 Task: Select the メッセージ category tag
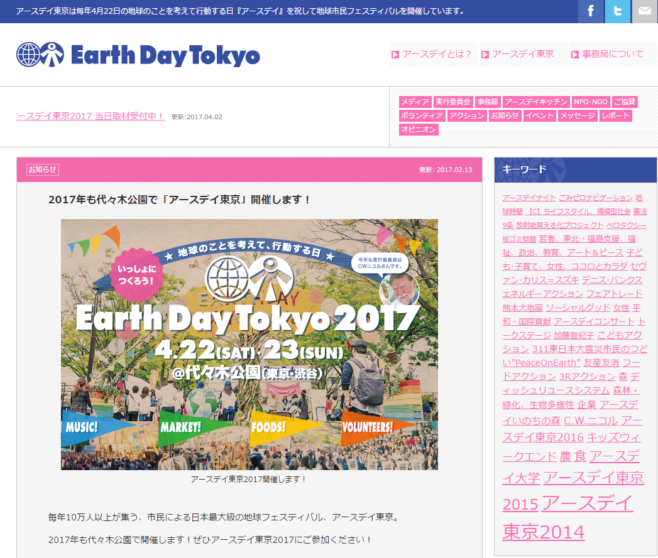[x=578, y=115]
